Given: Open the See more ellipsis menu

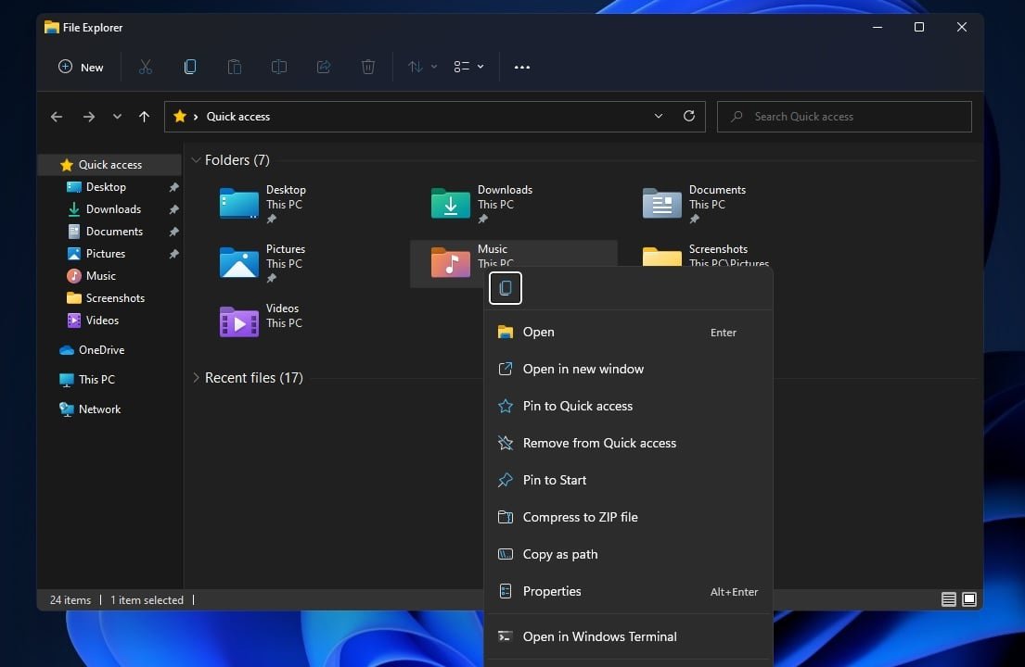Looking at the screenshot, I should point(522,67).
